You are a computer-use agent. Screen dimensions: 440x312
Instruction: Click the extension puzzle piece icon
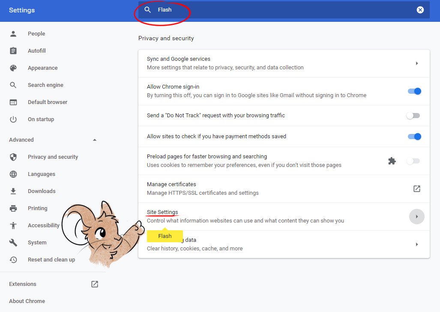pos(392,161)
